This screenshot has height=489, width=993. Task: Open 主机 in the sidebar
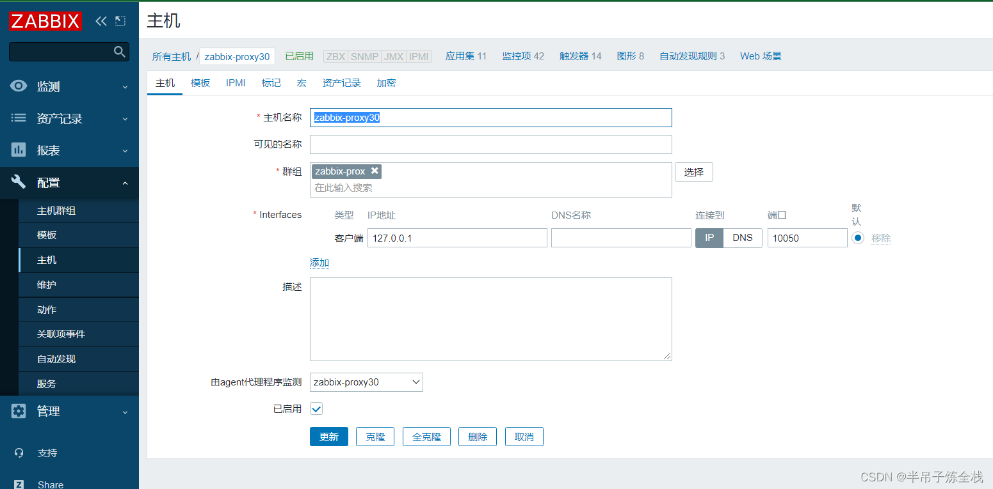[x=79, y=260]
